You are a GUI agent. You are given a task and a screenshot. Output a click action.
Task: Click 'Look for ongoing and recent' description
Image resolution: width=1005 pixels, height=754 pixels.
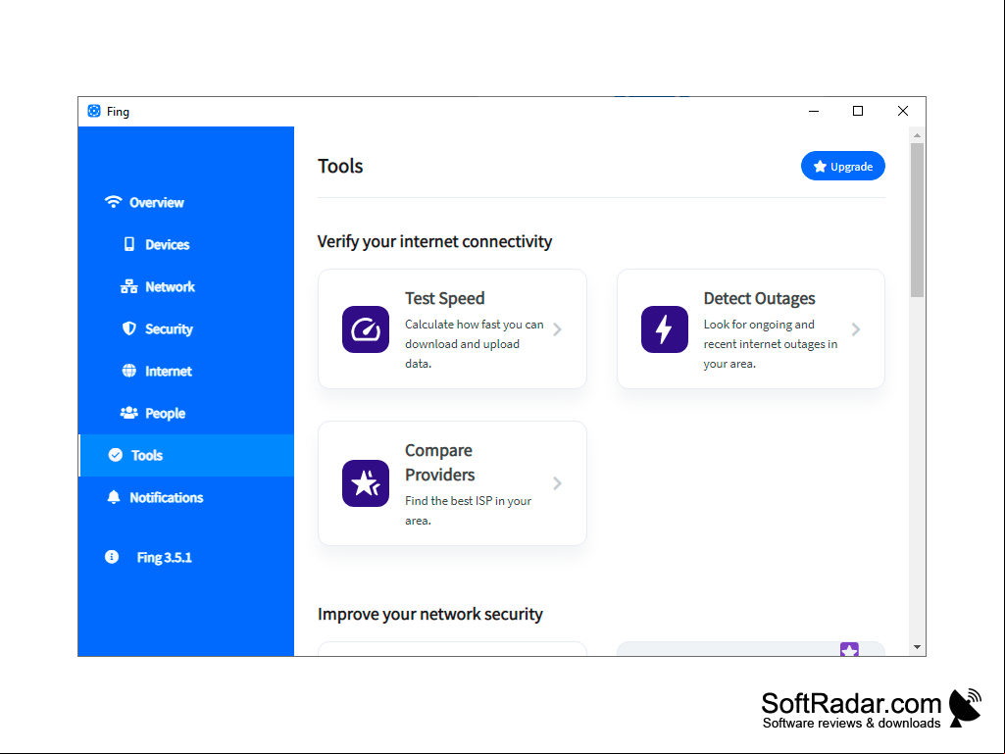(x=771, y=343)
